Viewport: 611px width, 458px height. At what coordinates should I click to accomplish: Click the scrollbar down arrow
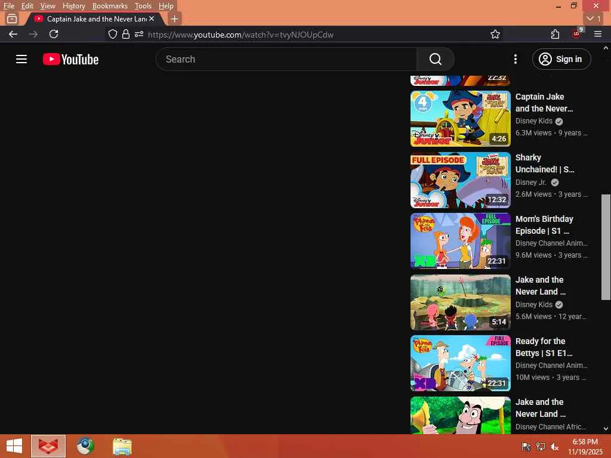[x=606, y=428]
